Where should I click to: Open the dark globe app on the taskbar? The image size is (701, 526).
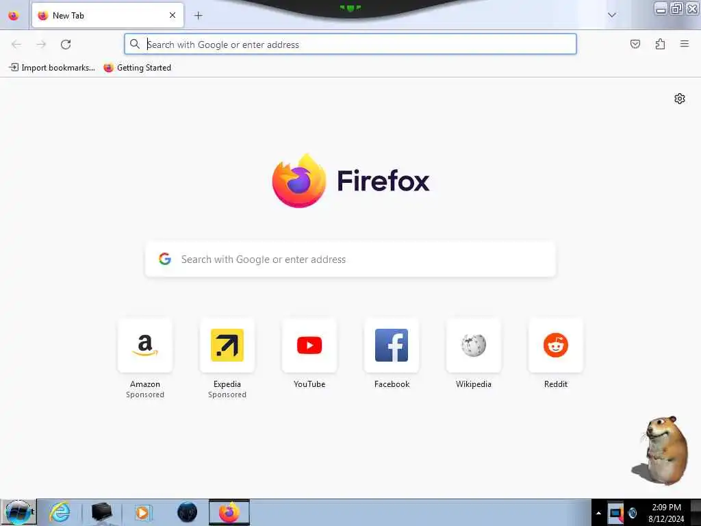(x=188, y=512)
